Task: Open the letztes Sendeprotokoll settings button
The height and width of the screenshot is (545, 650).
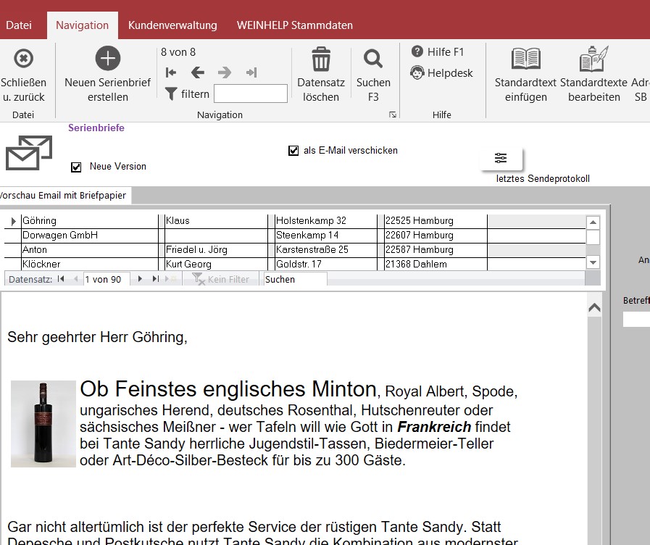Action: tap(501, 158)
